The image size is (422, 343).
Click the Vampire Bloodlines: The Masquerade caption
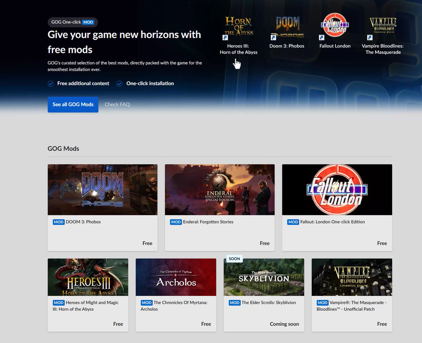point(383,49)
